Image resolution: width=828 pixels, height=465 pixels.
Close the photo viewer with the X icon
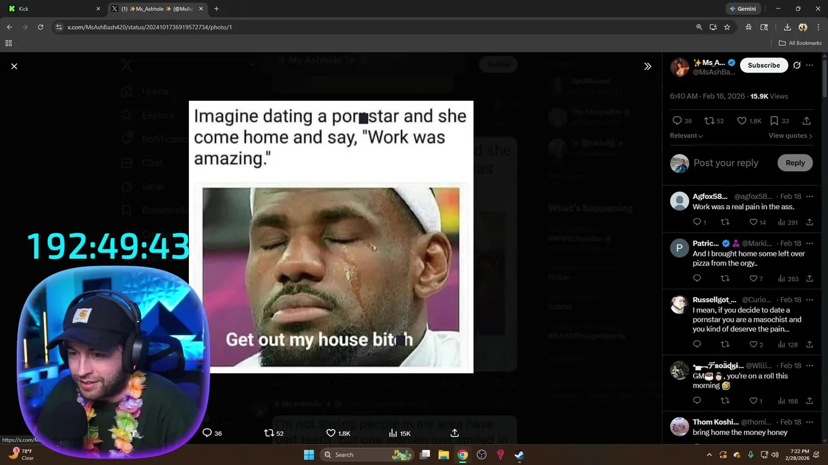14,66
